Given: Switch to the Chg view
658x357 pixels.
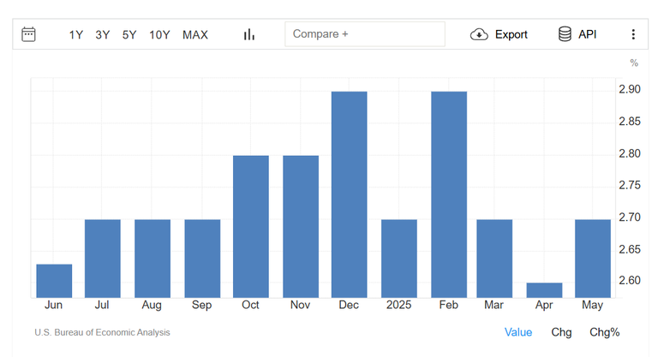Looking at the screenshot, I should 561,332.
